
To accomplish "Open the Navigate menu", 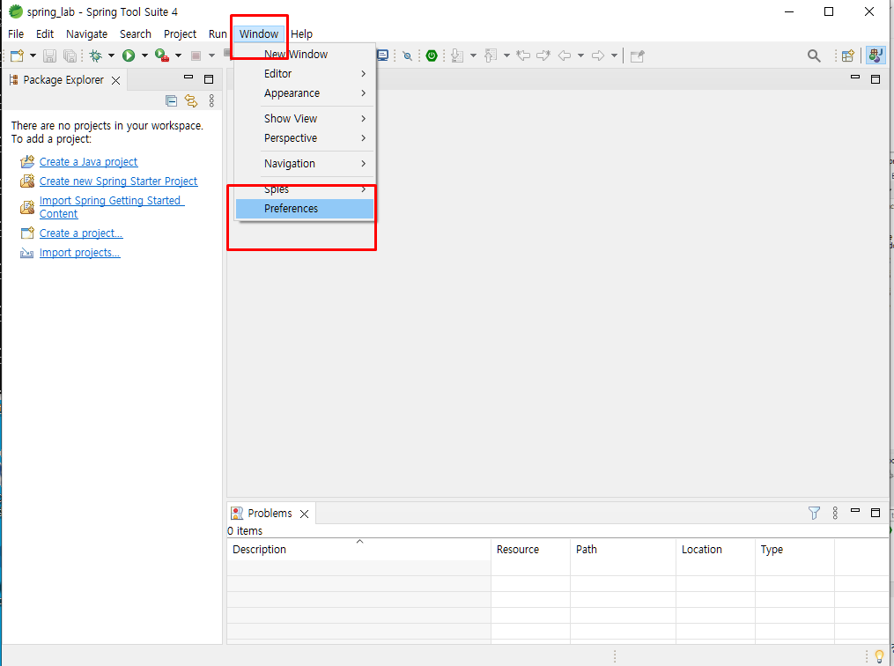I will tap(86, 33).
